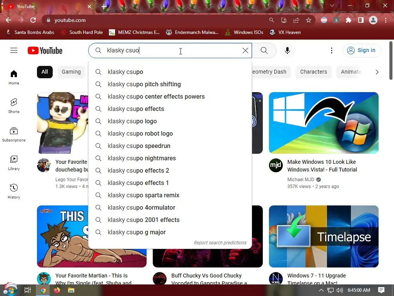Viewport: 394px width, 296px height.
Task: Open Shorts in the sidebar
Action: [x=14, y=106]
